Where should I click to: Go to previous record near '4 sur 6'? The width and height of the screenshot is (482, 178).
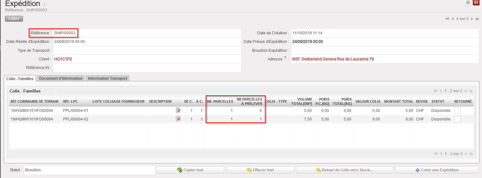pyautogui.click(x=453, y=19)
